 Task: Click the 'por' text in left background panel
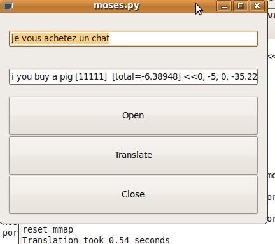[10, 233]
